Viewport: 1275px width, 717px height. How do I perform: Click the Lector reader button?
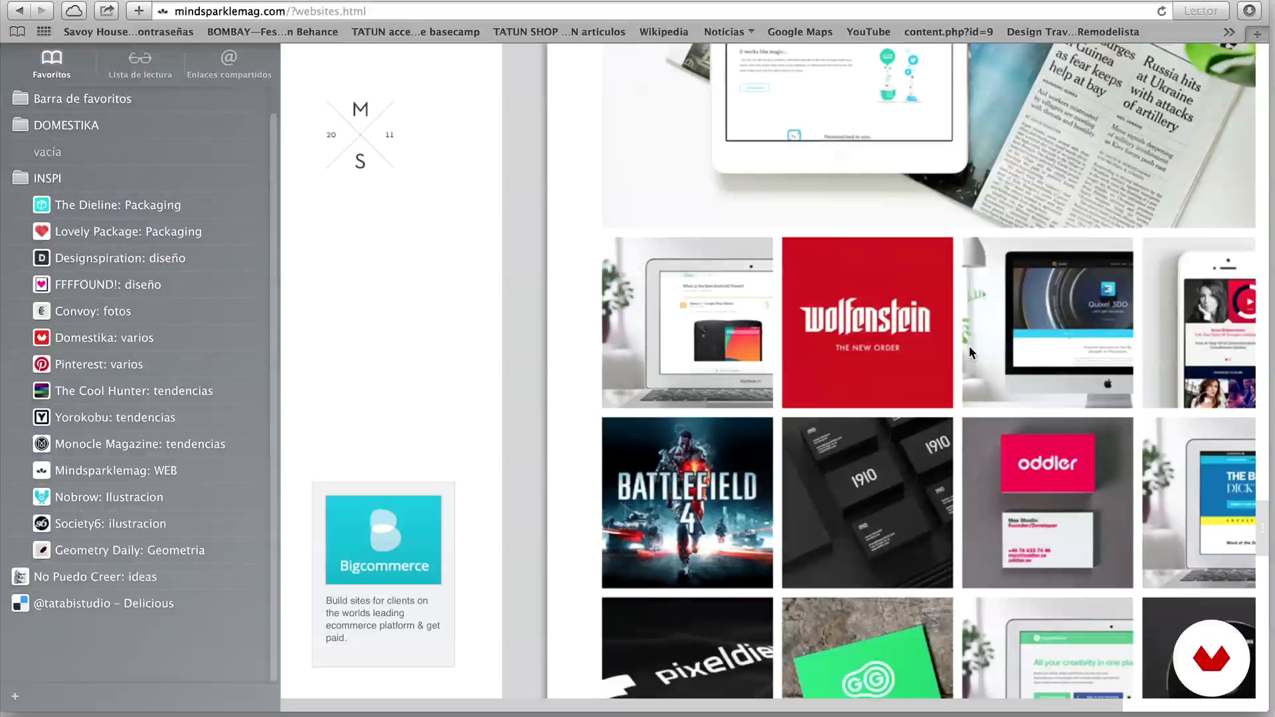(1201, 11)
